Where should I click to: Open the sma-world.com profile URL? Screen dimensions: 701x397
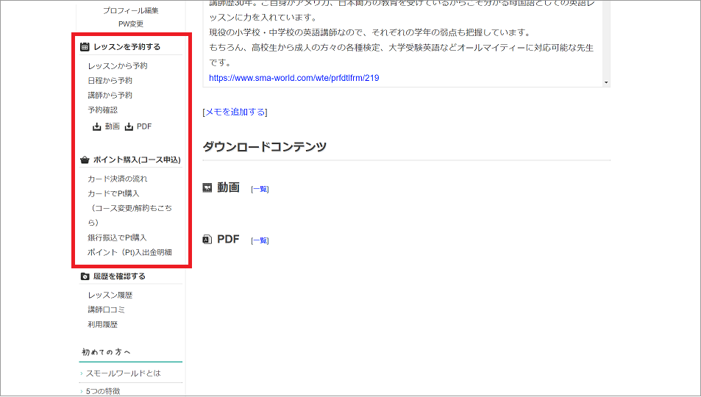click(x=294, y=78)
